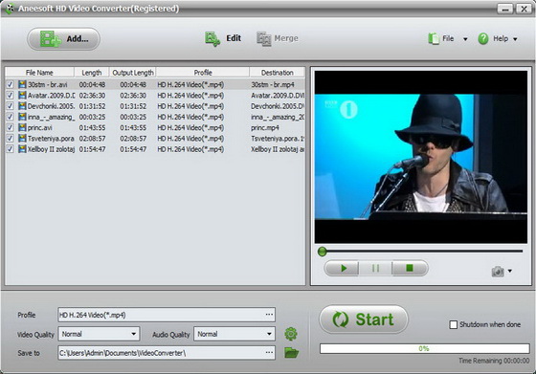Browse profiles with the ellipsis button
Screen dimensions: 536x374
269,315
